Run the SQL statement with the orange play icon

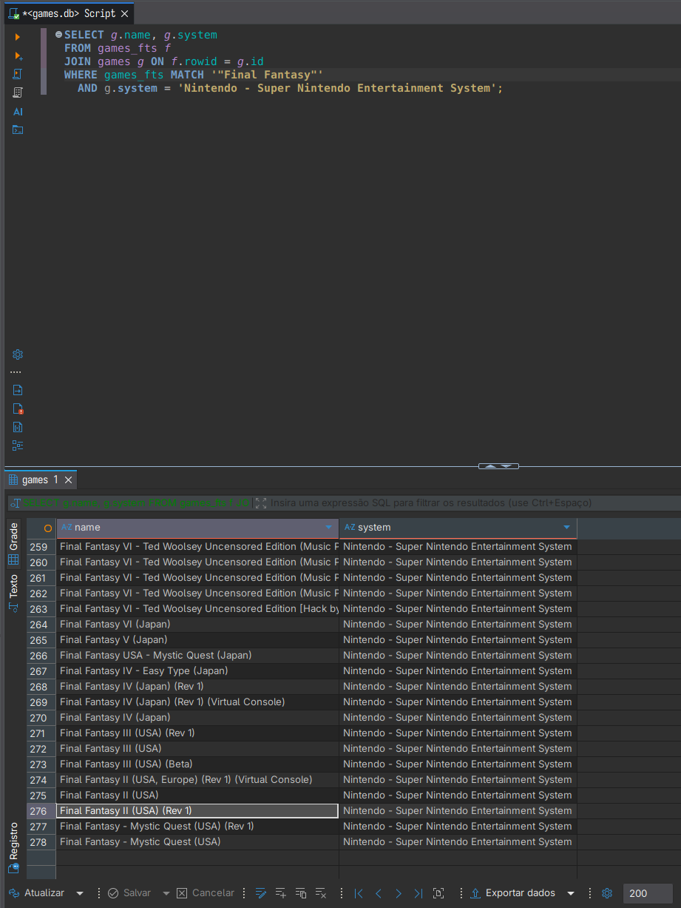click(18, 36)
